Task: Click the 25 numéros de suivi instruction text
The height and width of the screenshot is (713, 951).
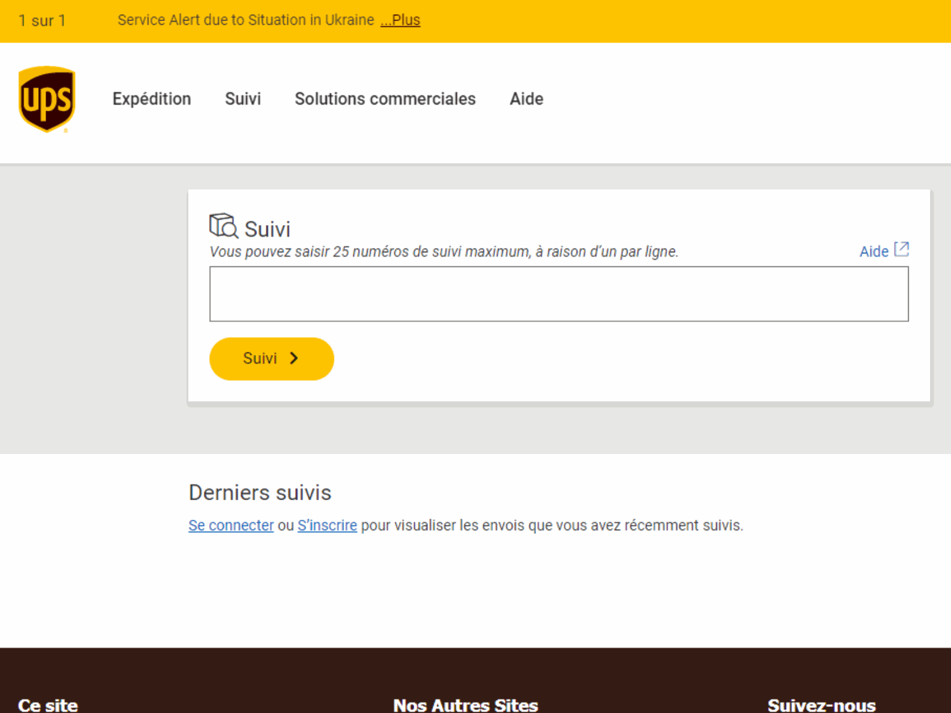Action: [x=444, y=252]
